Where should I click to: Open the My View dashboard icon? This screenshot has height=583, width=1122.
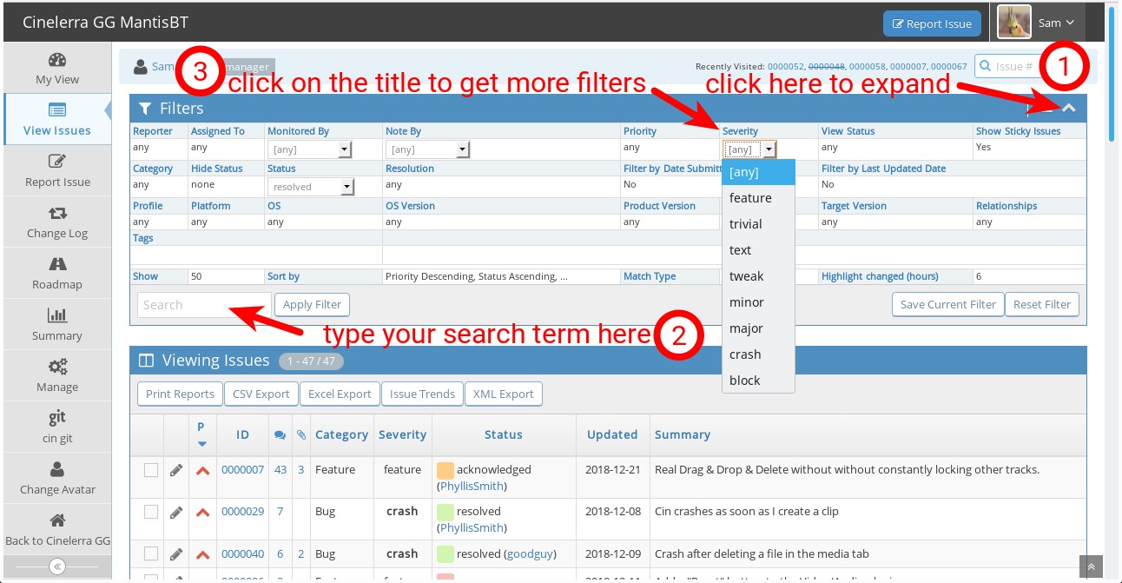click(x=57, y=61)
